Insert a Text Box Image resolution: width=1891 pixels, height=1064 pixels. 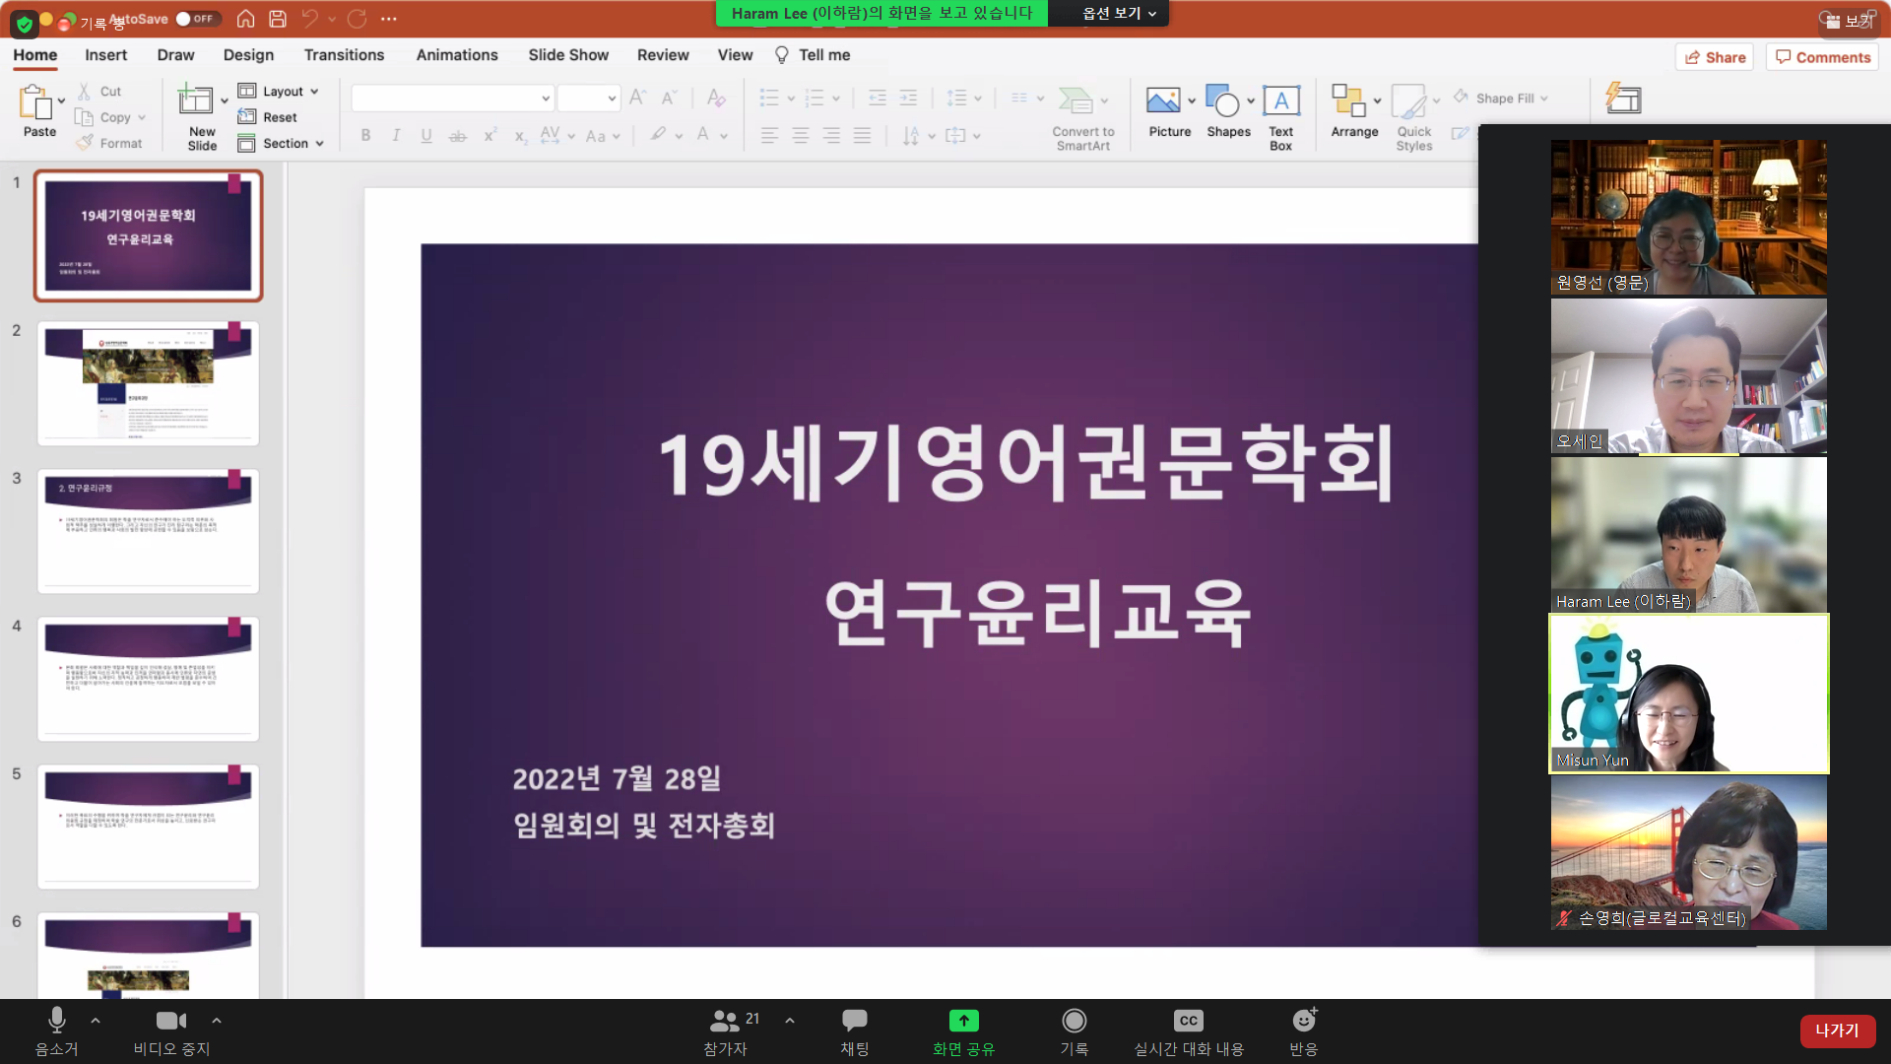point(1280,100)
